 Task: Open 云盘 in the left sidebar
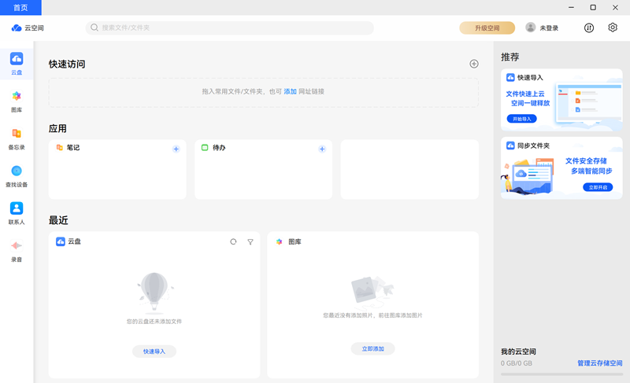(17, 64)
